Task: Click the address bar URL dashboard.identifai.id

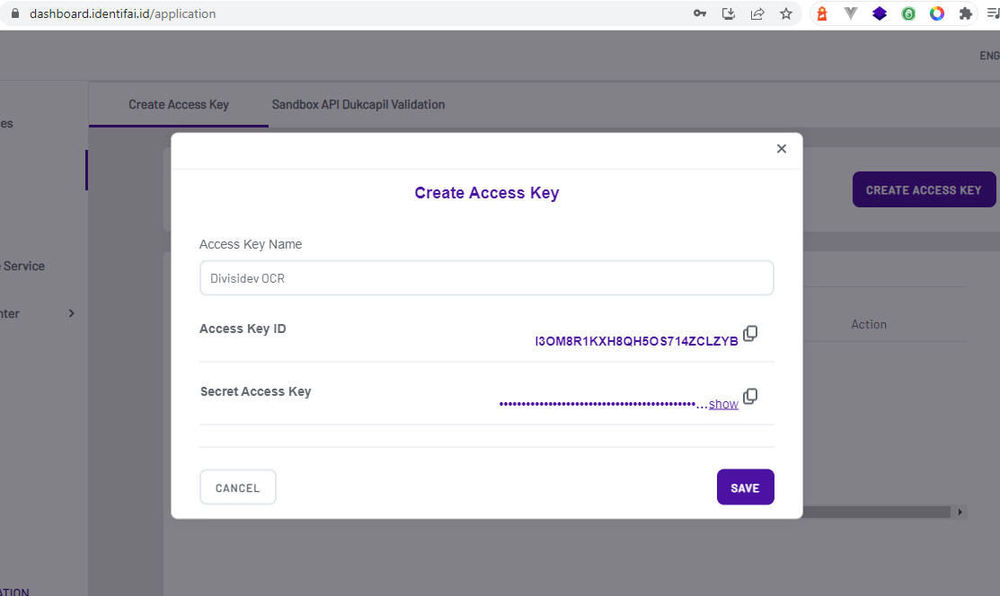Action: 122,13
